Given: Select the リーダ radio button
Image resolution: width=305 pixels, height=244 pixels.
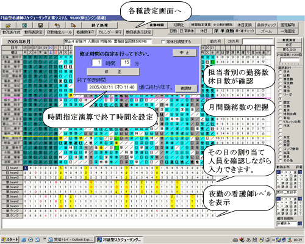Looking at the screenshot, I should [x=281, y=95].
